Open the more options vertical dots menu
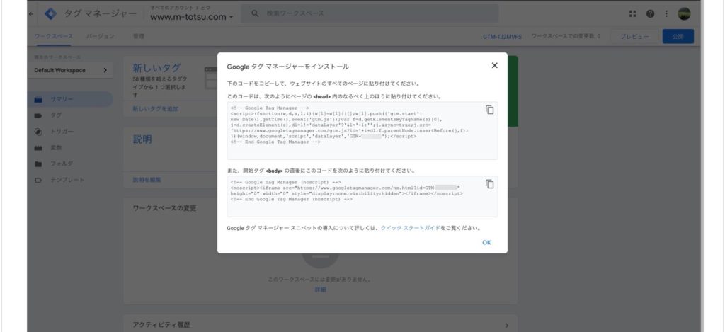Viewport: 725px width, 332px height. point(666,14)
